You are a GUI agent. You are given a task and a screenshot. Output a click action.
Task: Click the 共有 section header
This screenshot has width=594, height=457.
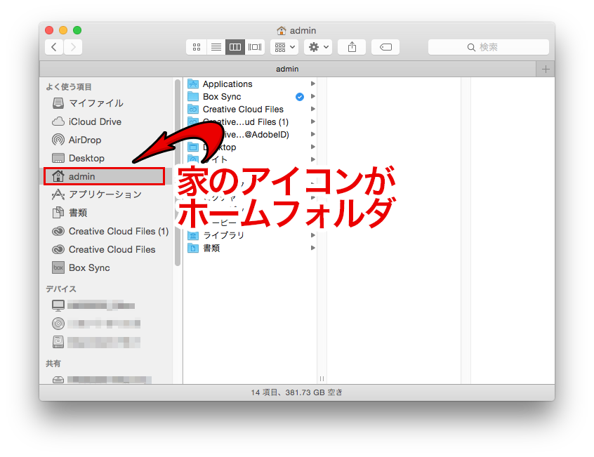[x=53, y=364]
